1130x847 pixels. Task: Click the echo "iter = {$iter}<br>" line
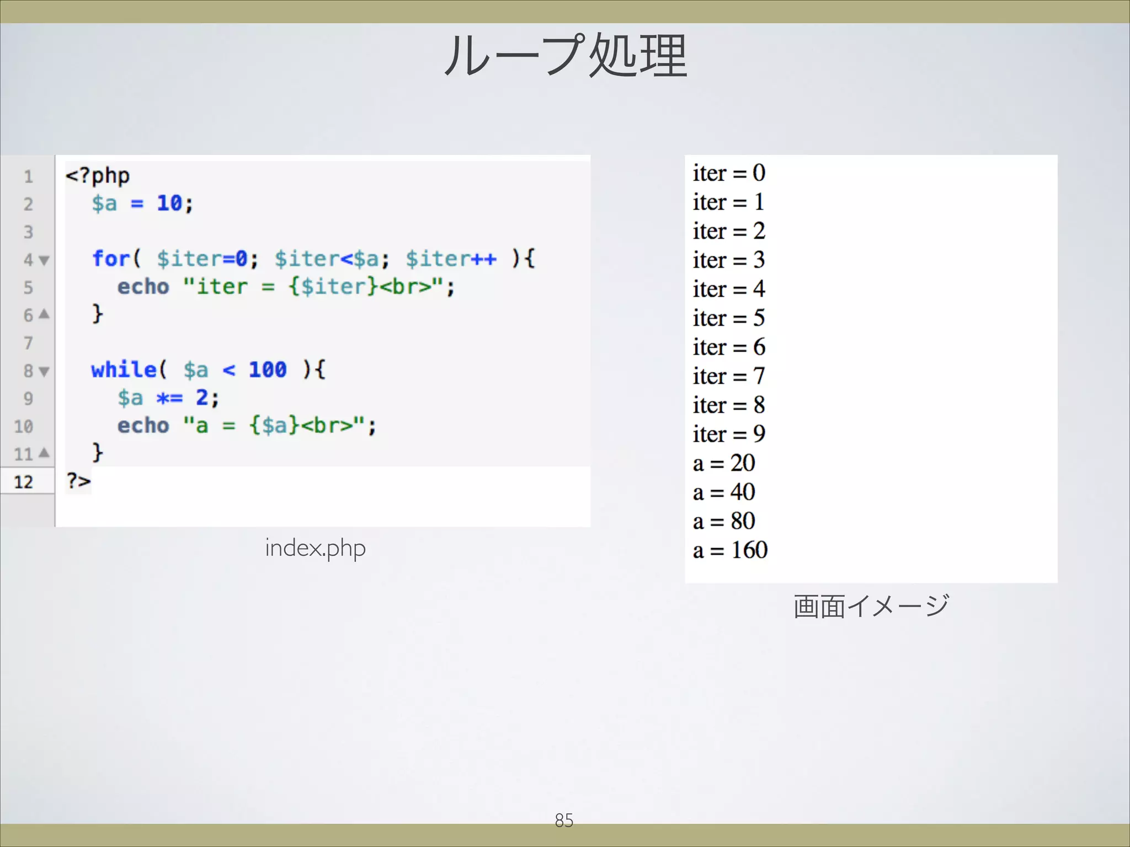click(286, 287)
